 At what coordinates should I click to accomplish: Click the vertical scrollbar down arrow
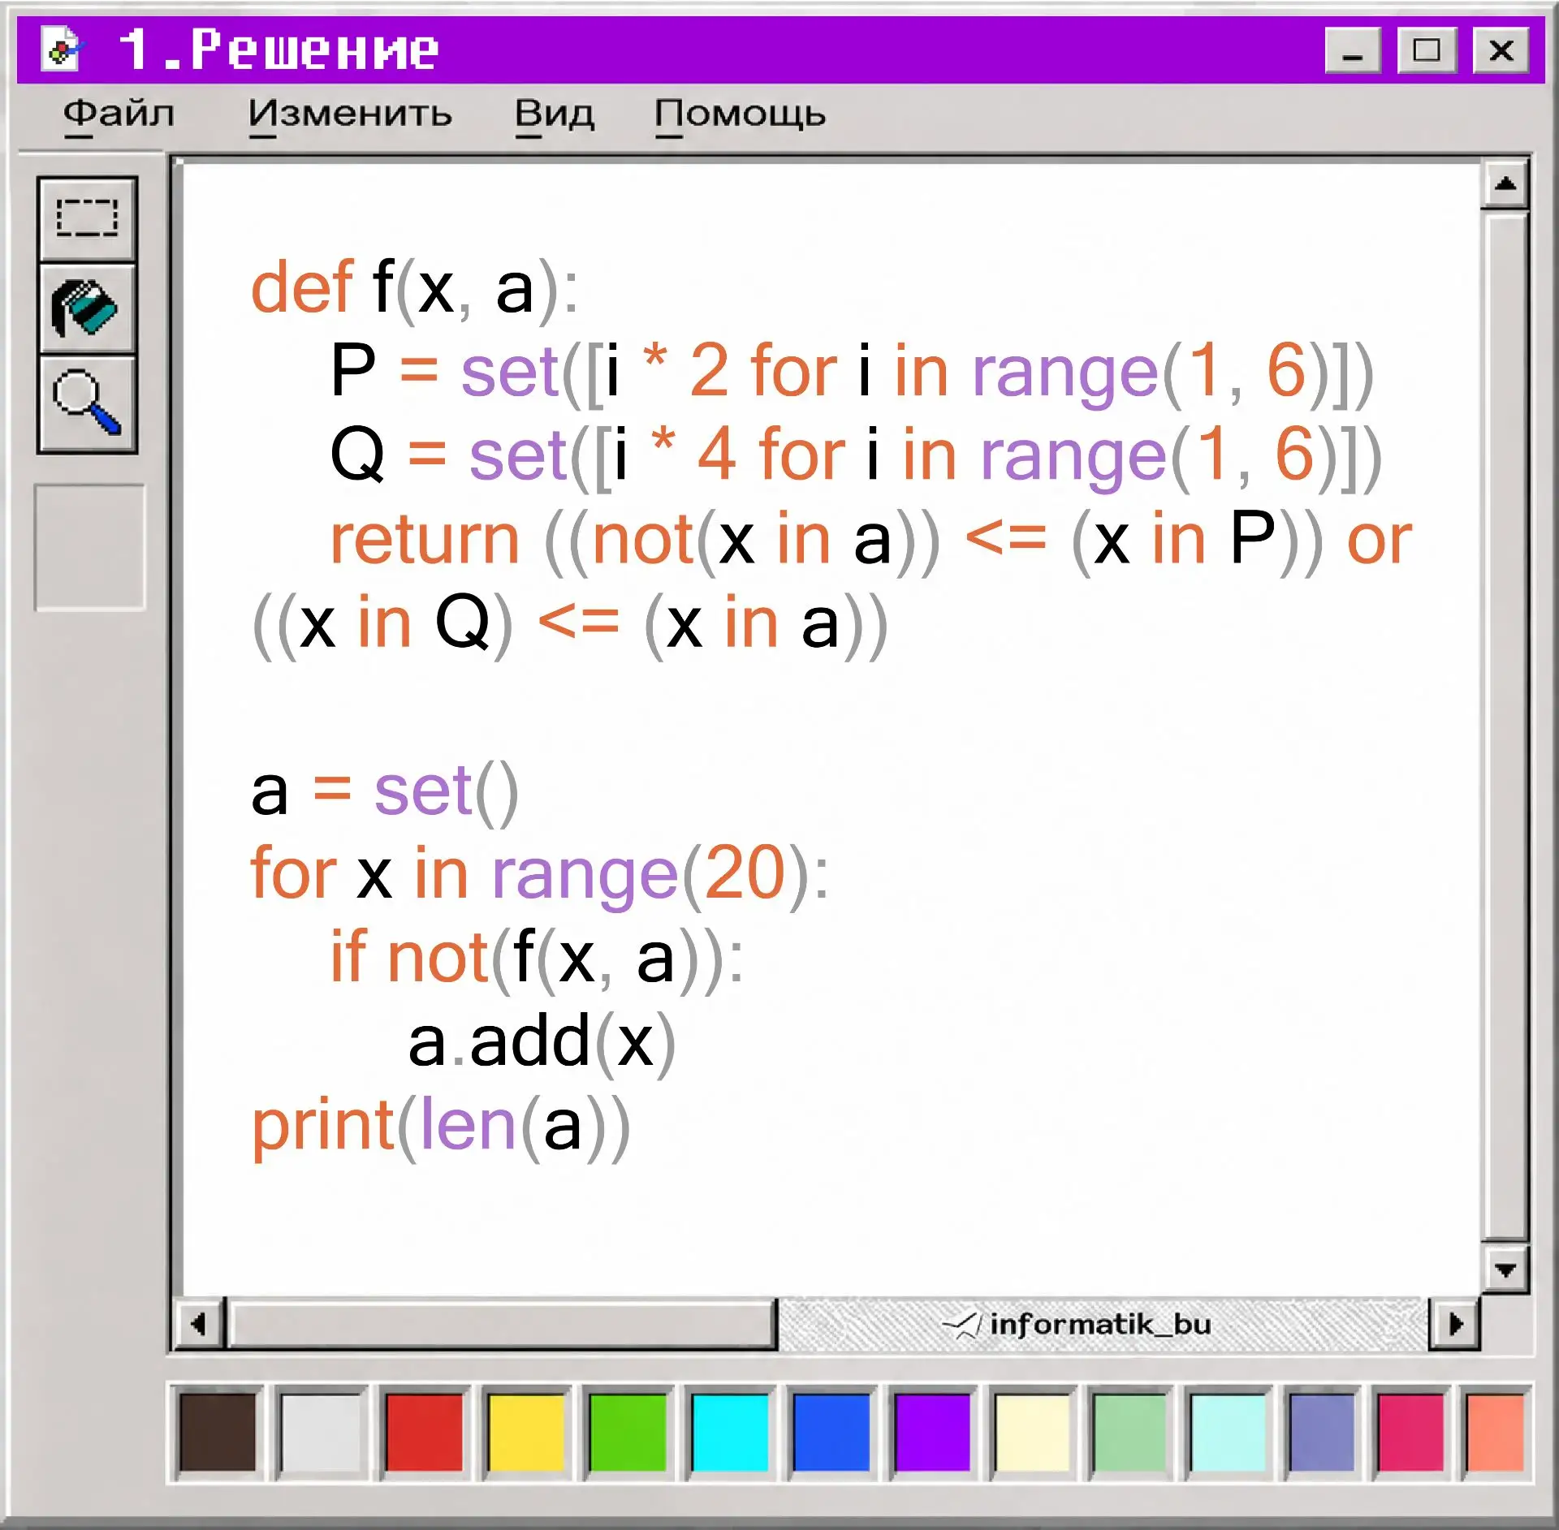[1505, 1269]
